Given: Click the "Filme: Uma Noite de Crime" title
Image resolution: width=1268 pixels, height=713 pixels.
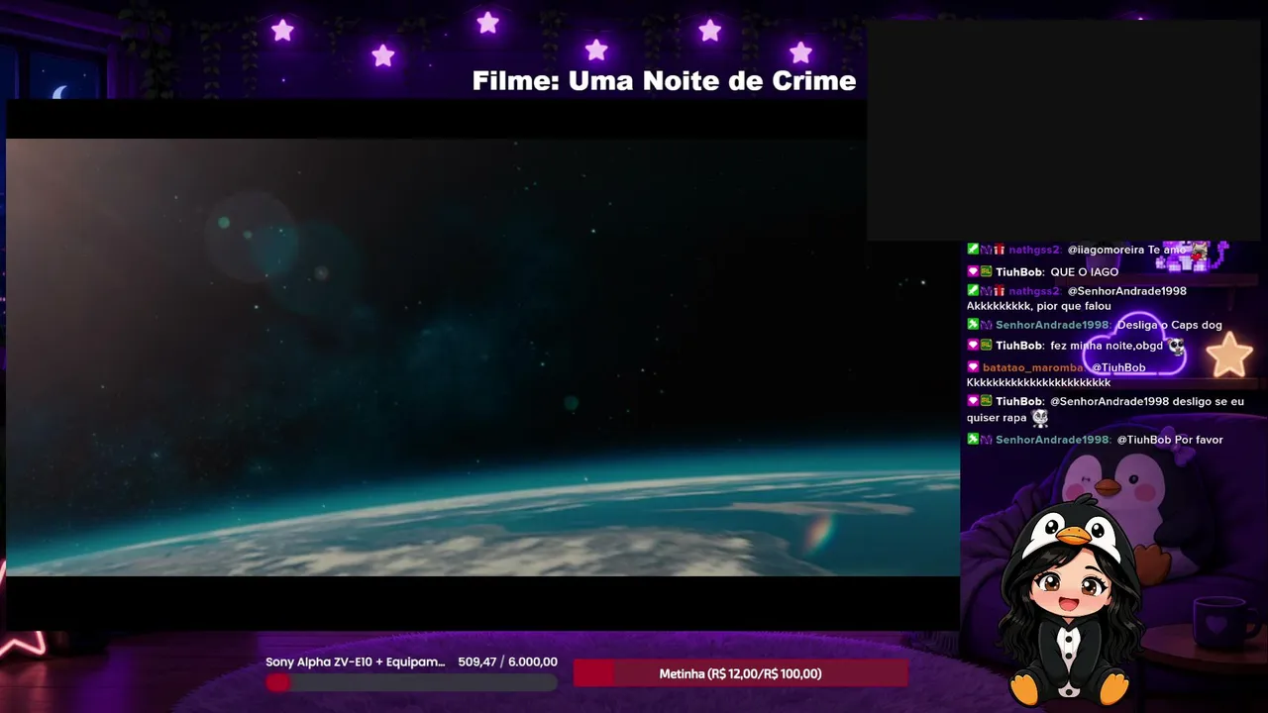Looking at the screenshot, I should pos(664,80).
